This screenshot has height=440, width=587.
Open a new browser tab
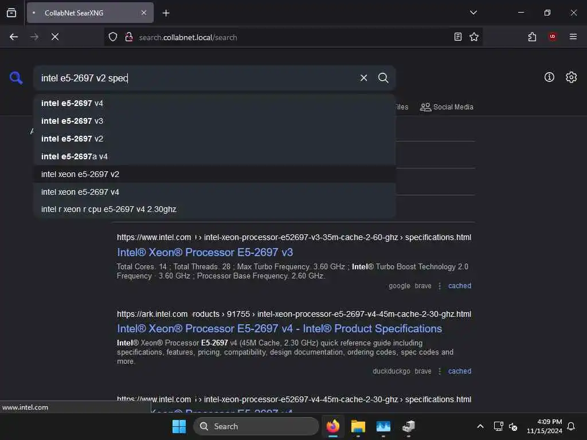166,13
